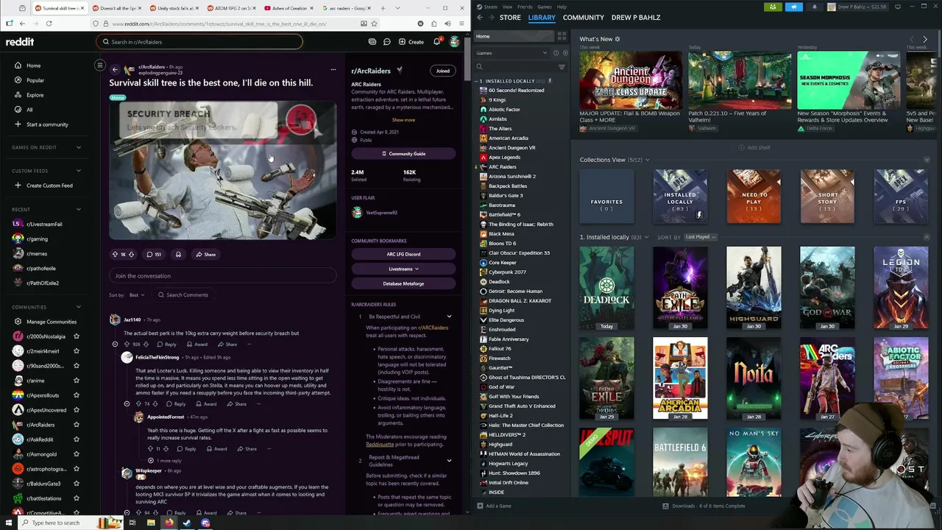Open the Community Guide button
942x530 pixels.
[403, 154]
